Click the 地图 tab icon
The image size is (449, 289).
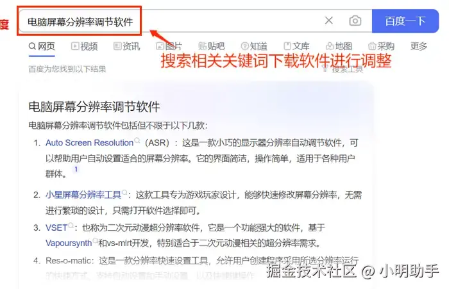(329, 45)
